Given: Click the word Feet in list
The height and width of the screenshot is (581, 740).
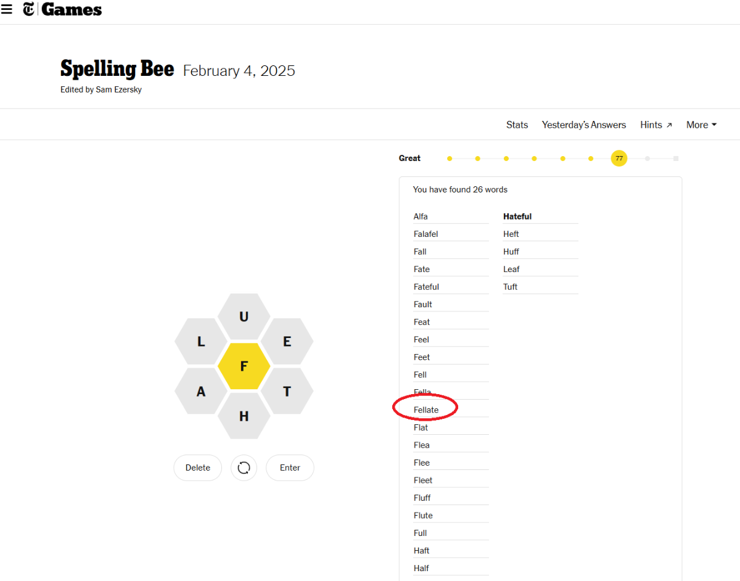Looking at the screenshot, I should coord(422,357).
